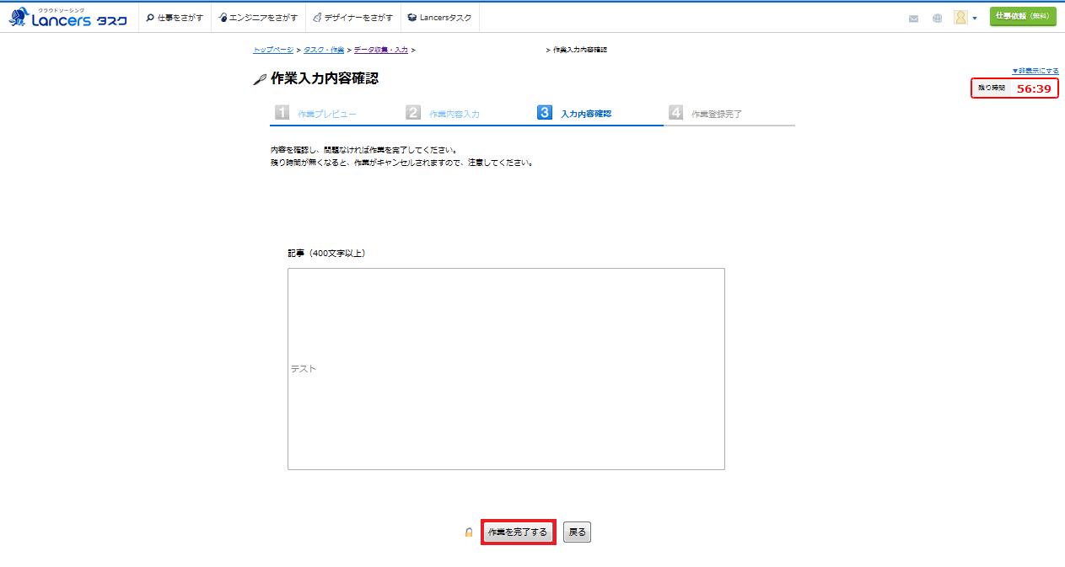
Task: Open the envelope messages icon
Action: coord(913,18)
